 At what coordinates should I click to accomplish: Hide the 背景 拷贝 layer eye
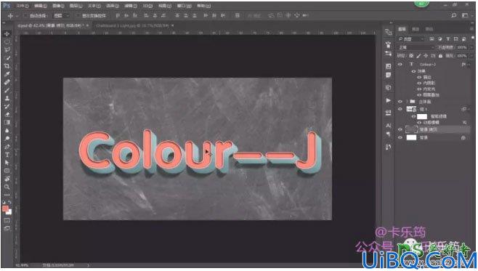(x=400, y=129)
